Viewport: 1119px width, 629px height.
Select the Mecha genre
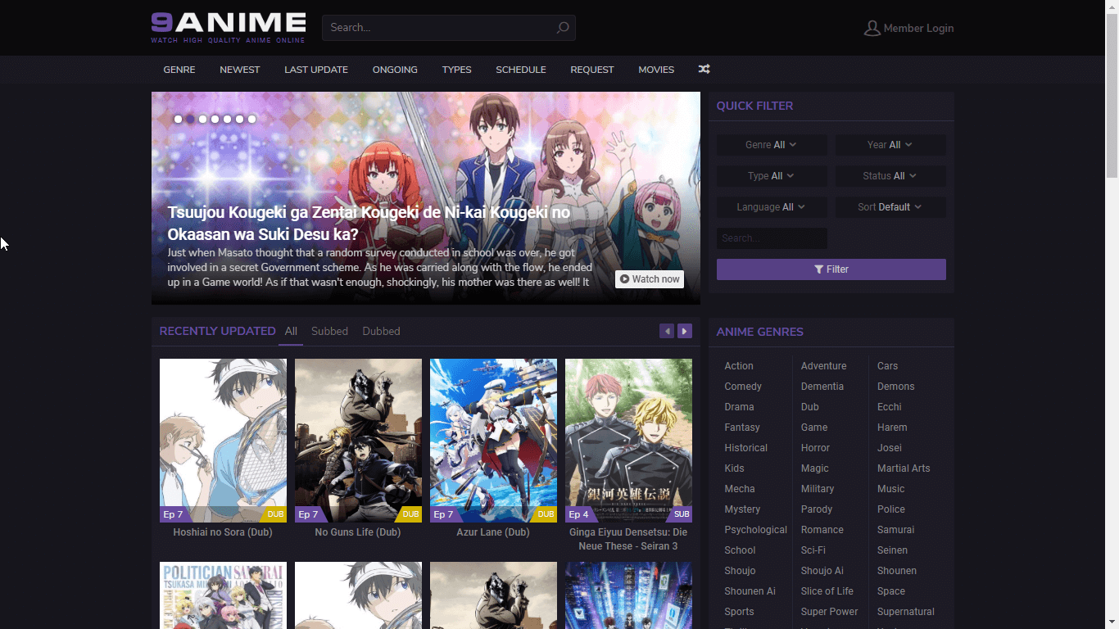[x=740, y=489]
